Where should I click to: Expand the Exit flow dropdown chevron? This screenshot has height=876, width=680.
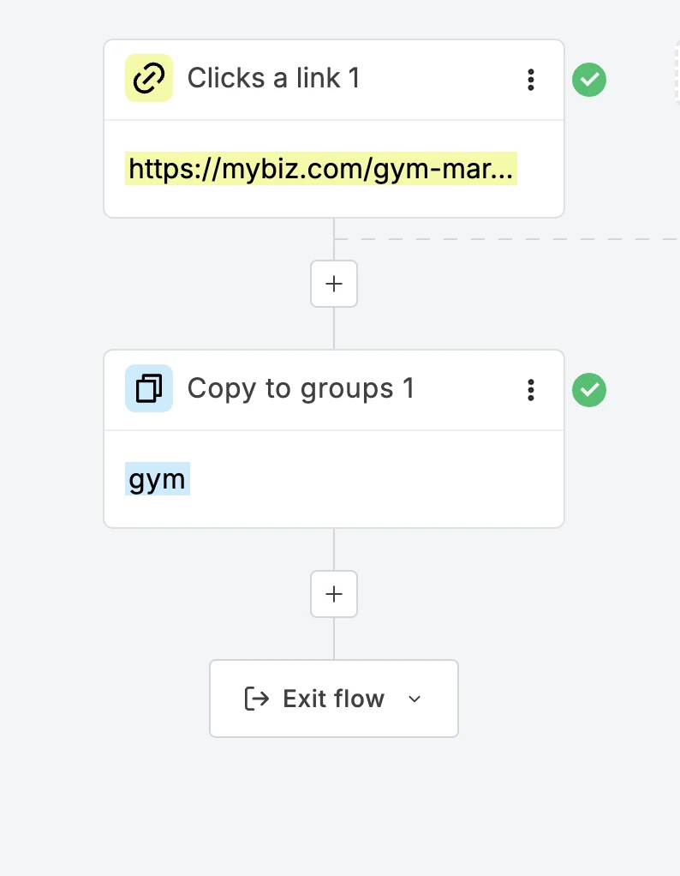coord(415,699)
